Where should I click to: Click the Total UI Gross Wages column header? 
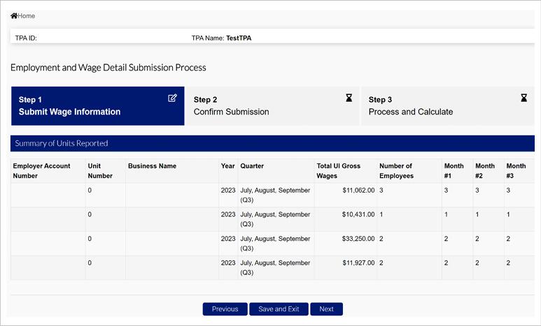339,171
